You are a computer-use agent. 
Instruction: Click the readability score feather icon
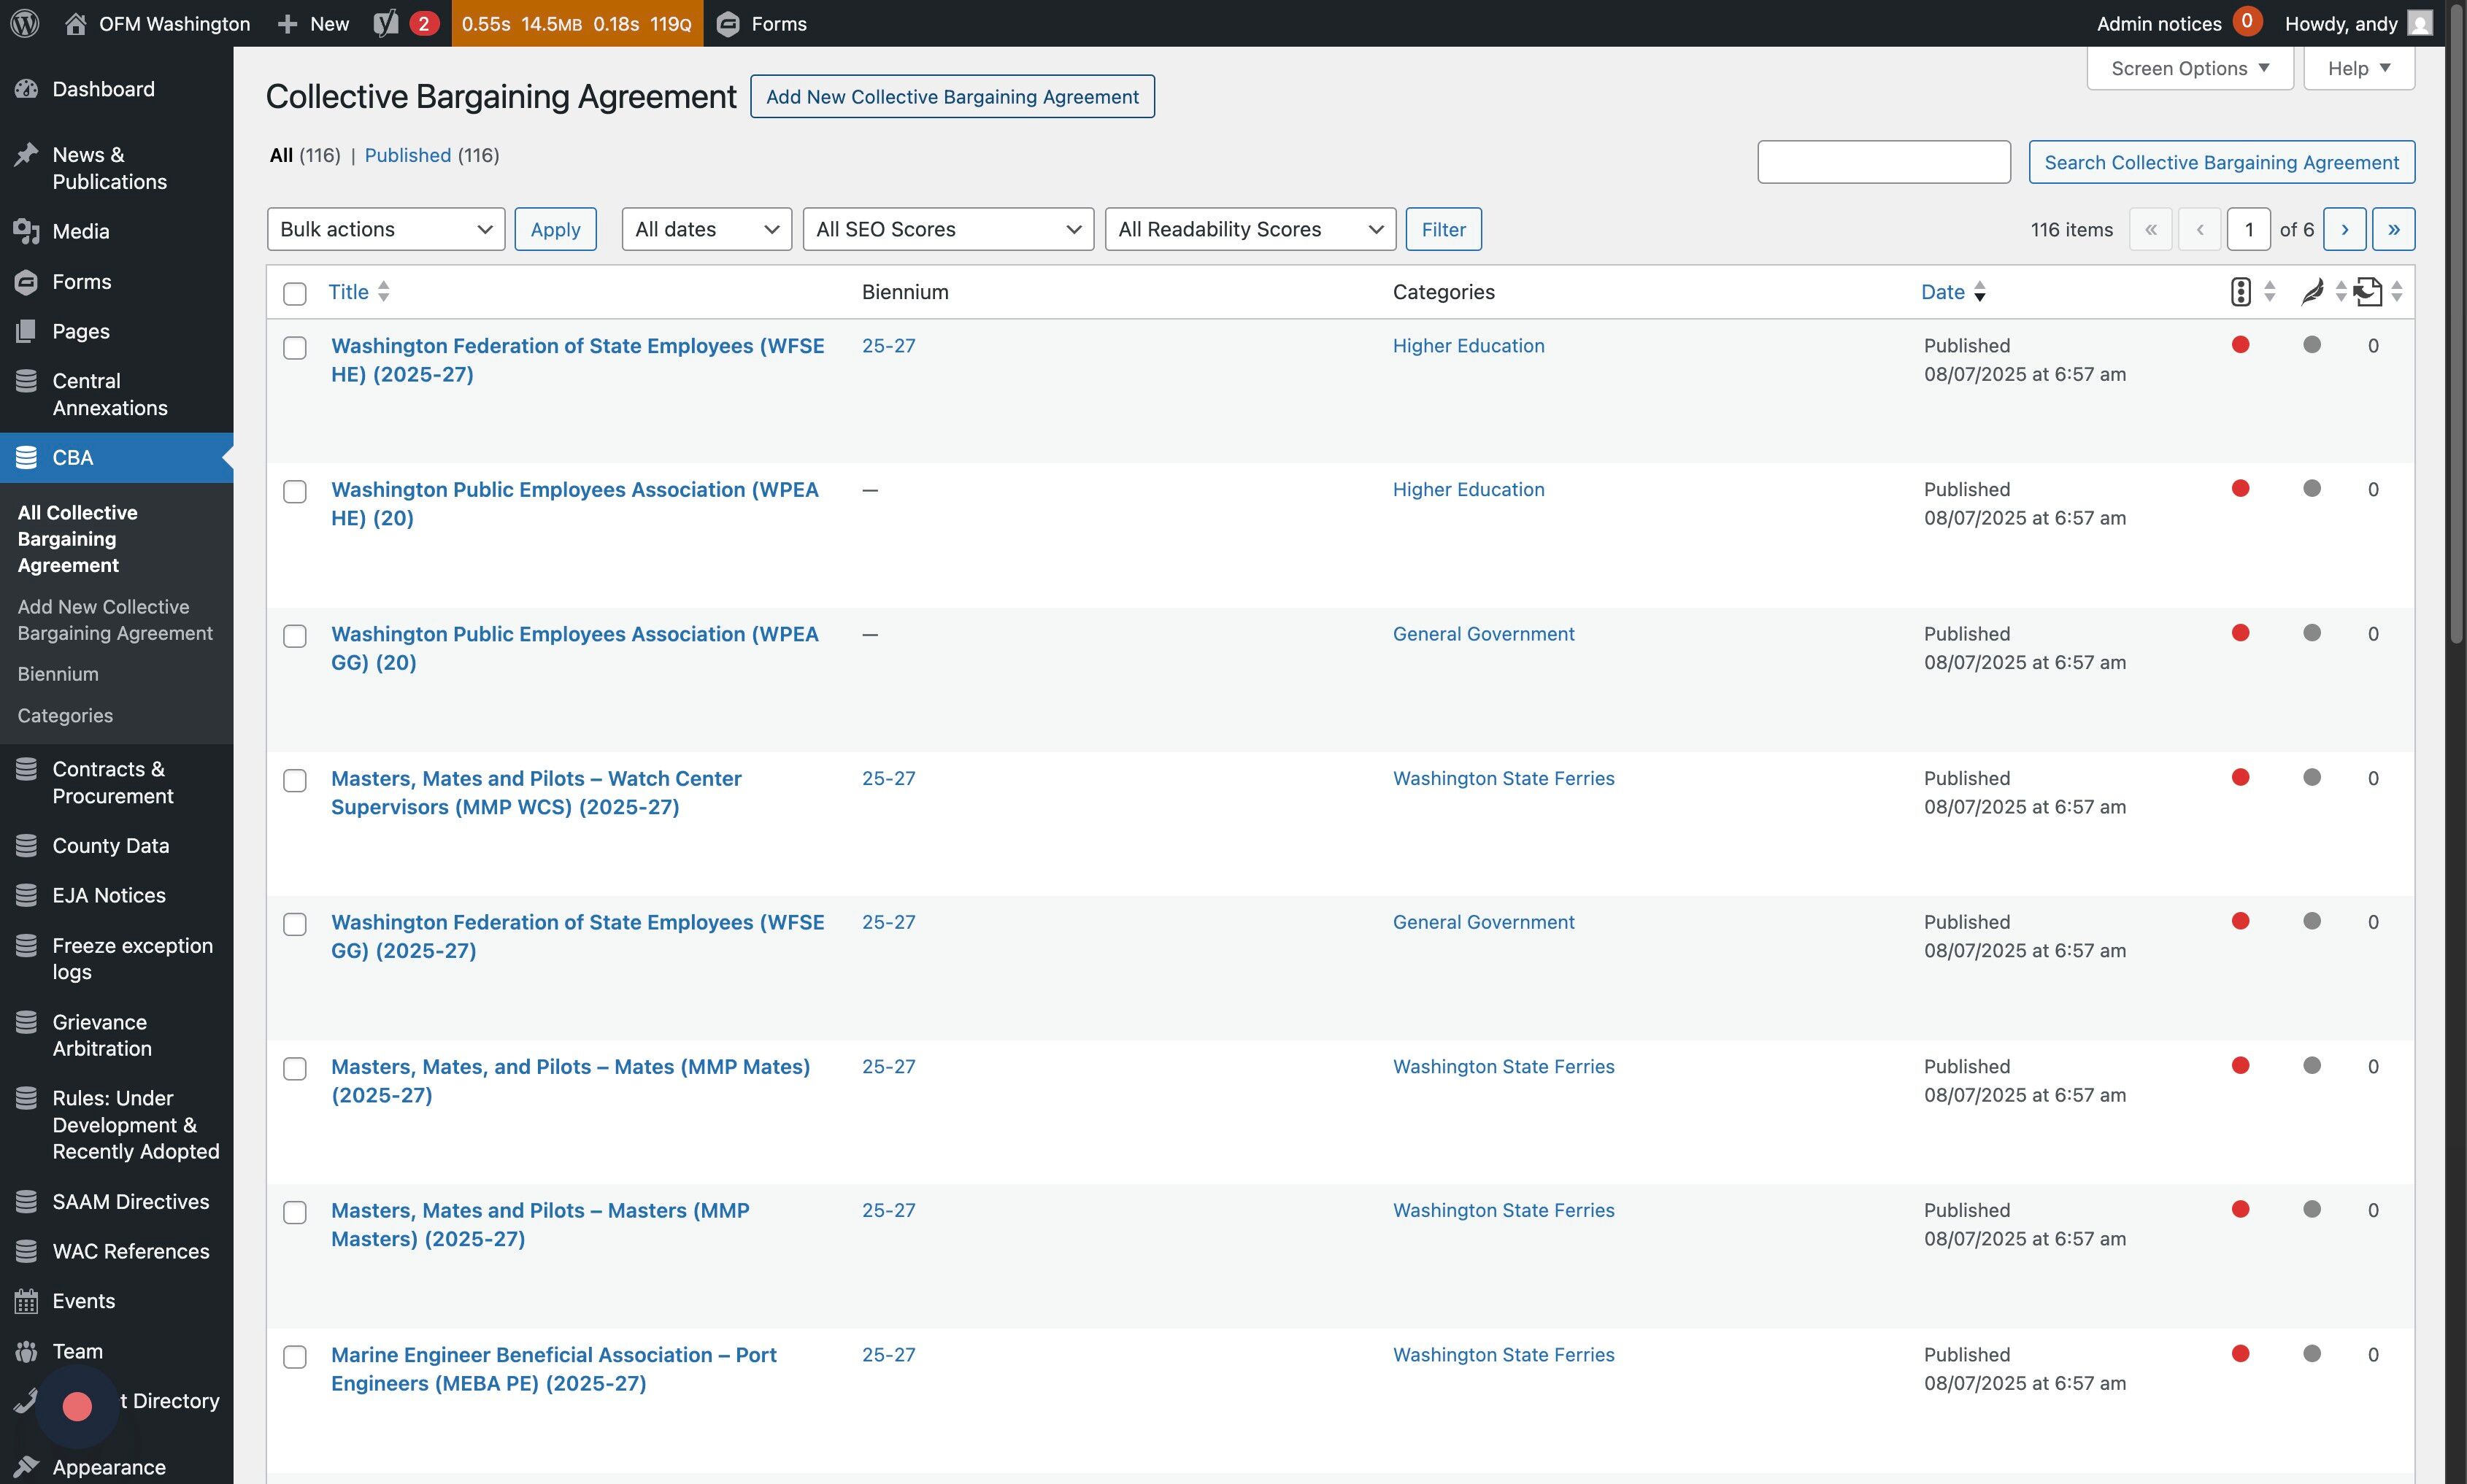point(2312,292)
